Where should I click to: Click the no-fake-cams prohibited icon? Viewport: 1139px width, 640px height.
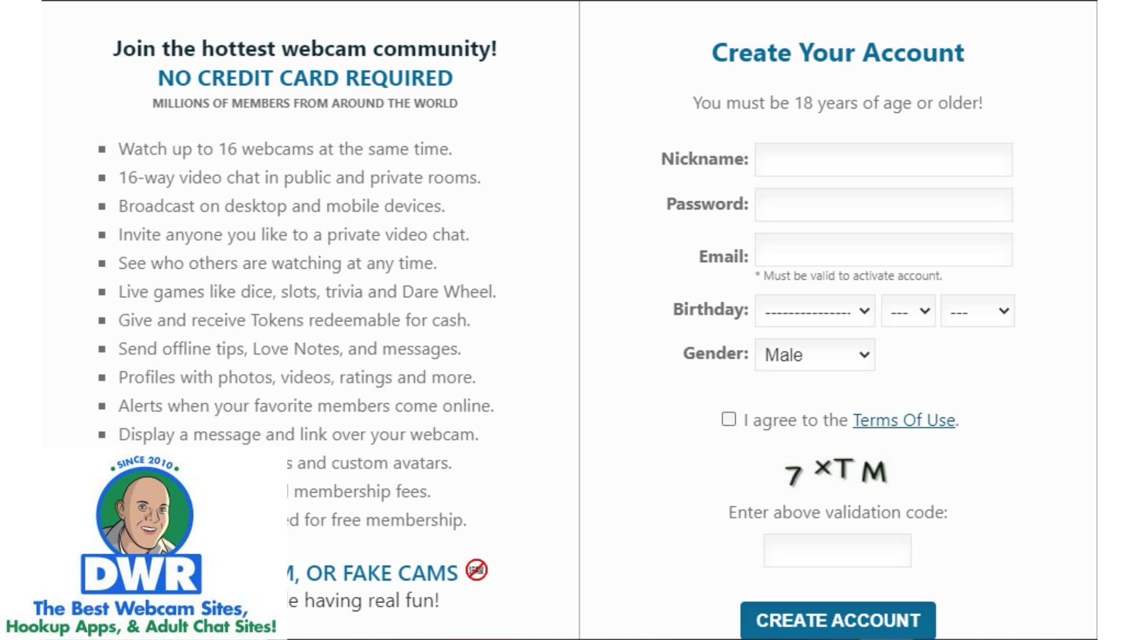pos(476,570)
